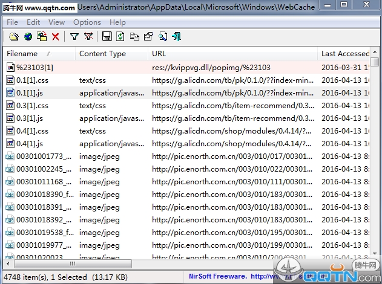The height and width of the screenshot is (284, 382).
Task: Select the 0.3[1].js file row
Action: click(x=186, y=118)
